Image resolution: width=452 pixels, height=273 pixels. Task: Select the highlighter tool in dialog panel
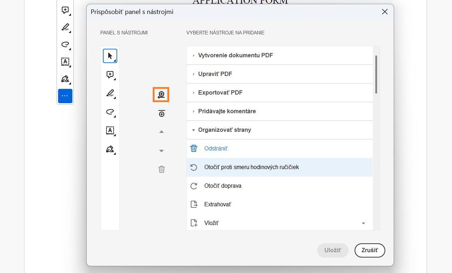(110, 93)
